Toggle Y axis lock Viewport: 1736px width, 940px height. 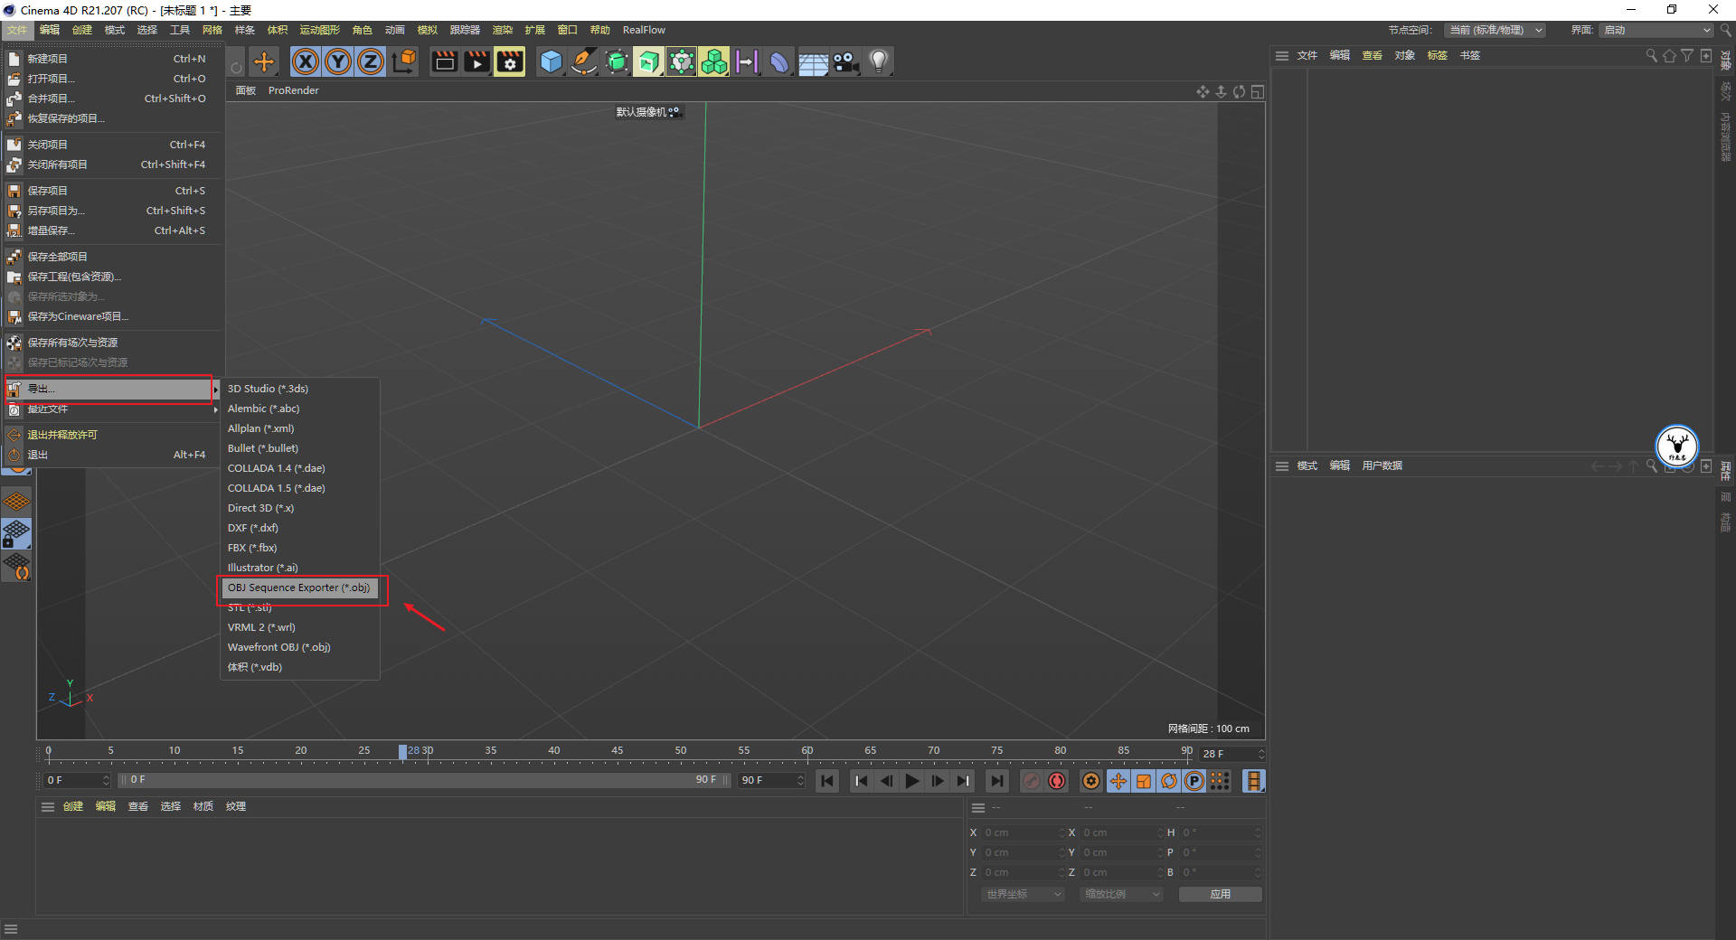(338, 61)
